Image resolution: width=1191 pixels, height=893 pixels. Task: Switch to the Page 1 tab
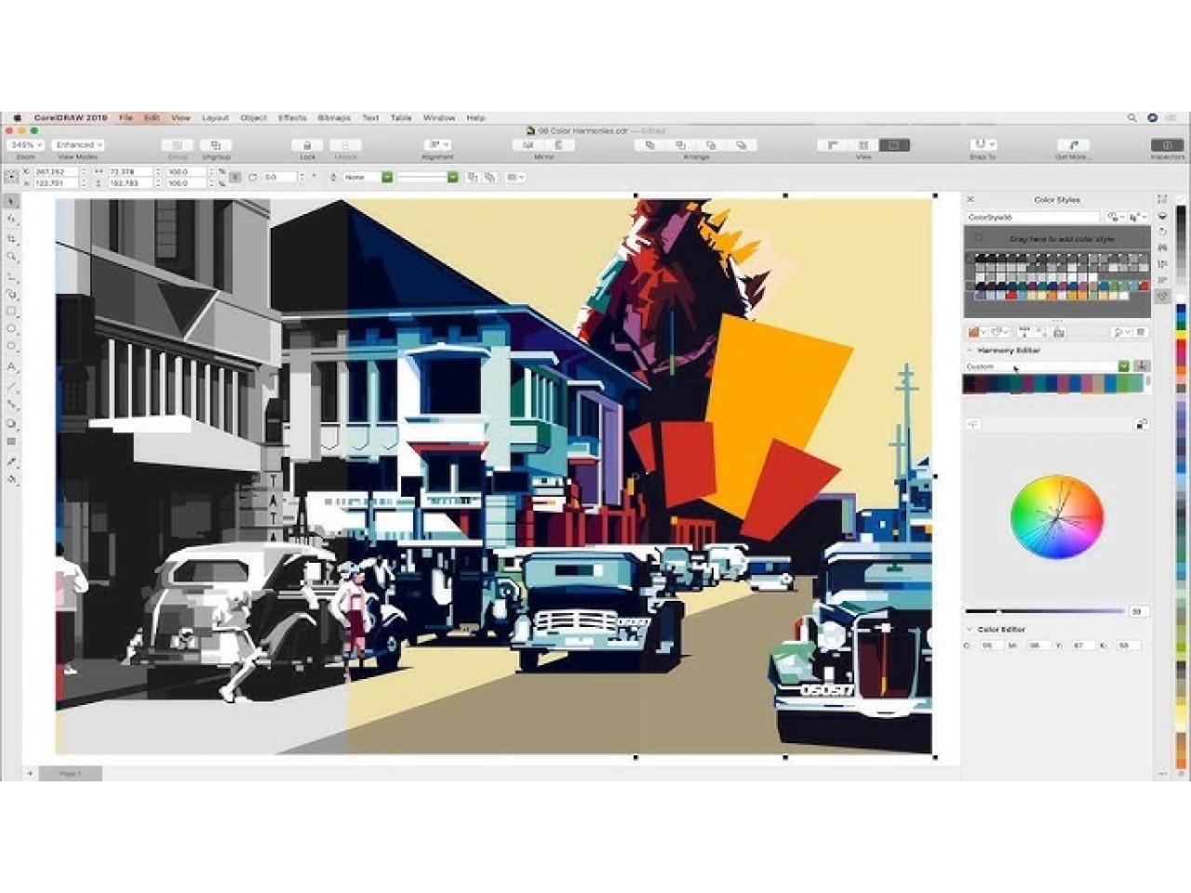pos(70,774)
